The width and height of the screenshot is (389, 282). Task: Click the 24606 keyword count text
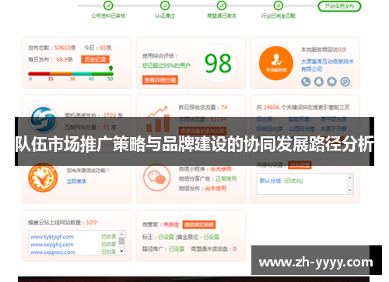tap(272, 108)
